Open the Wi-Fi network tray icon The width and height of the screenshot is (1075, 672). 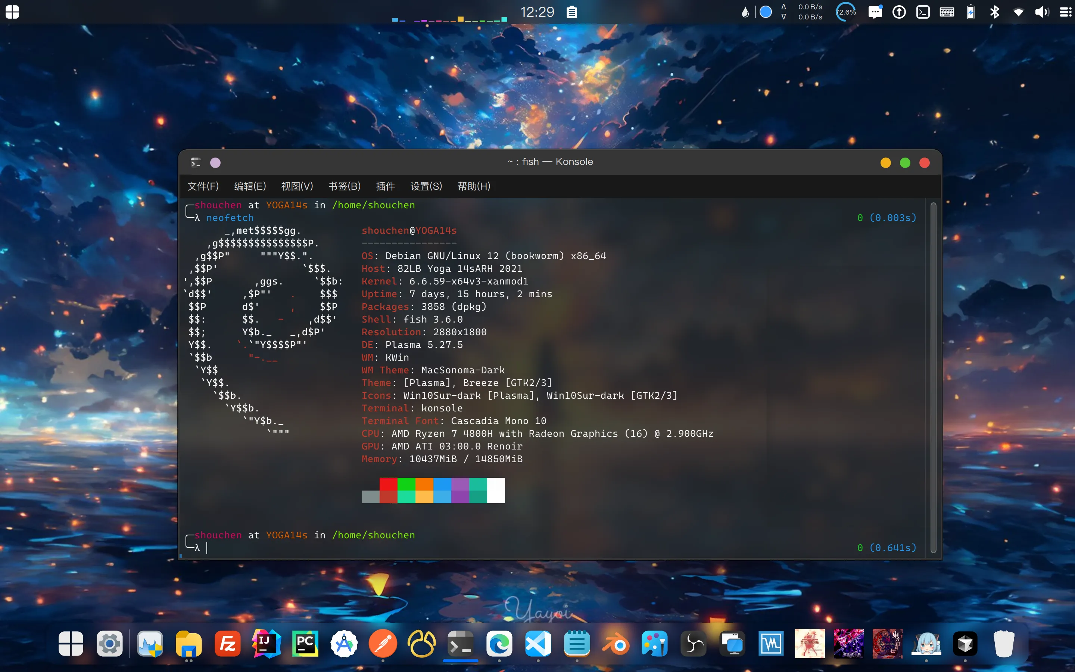coord(1018,12)
